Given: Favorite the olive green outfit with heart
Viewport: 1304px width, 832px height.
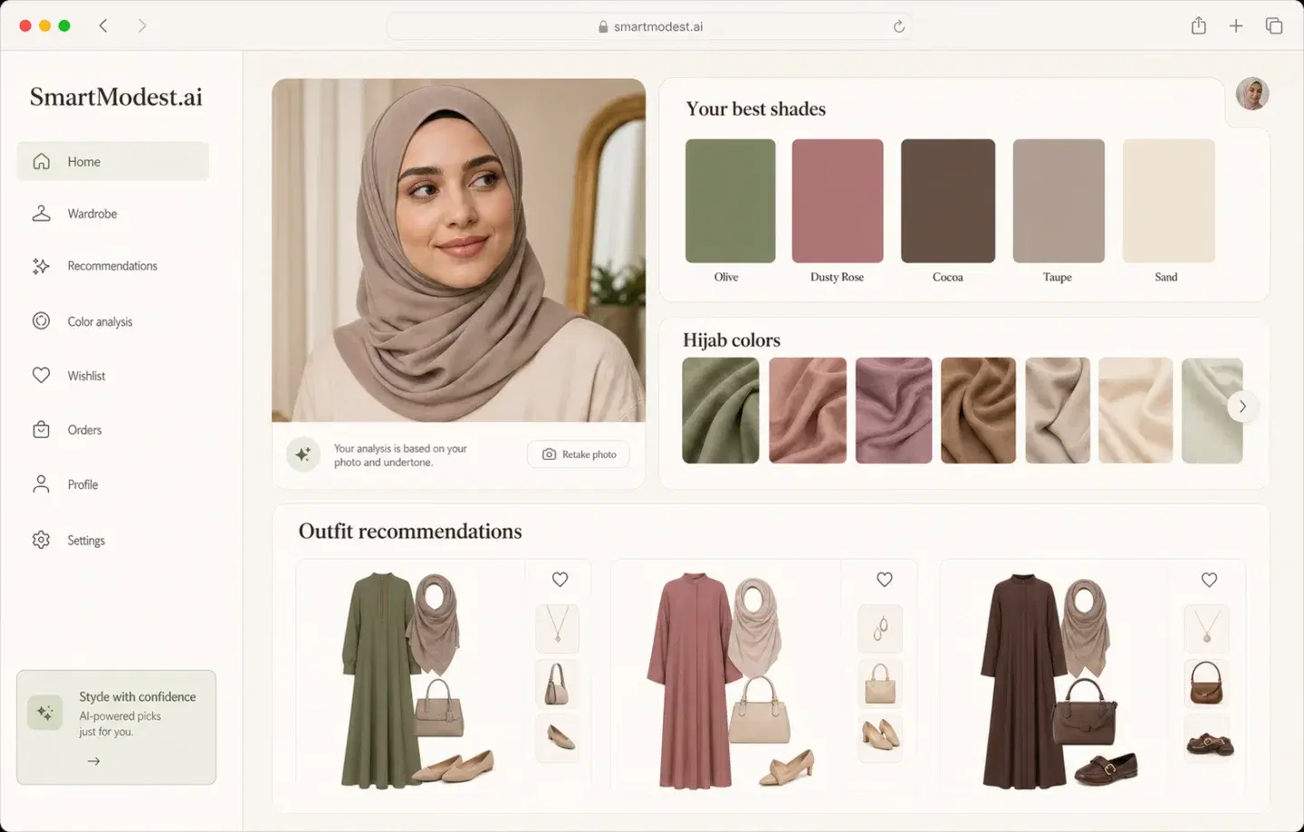Looking at the screenshot, I should click(x=561, y=579).
